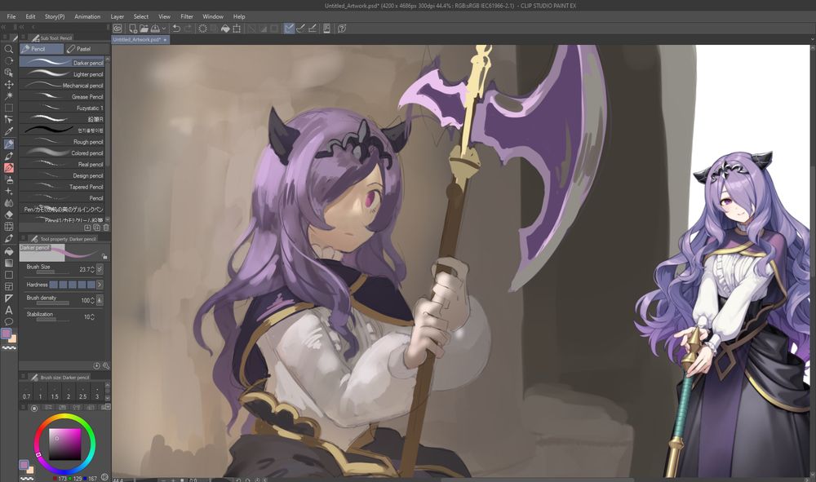Select the red Brush tool icon
Screen dimensions: 816x482
pyautogui.click(x=9, y=167)
